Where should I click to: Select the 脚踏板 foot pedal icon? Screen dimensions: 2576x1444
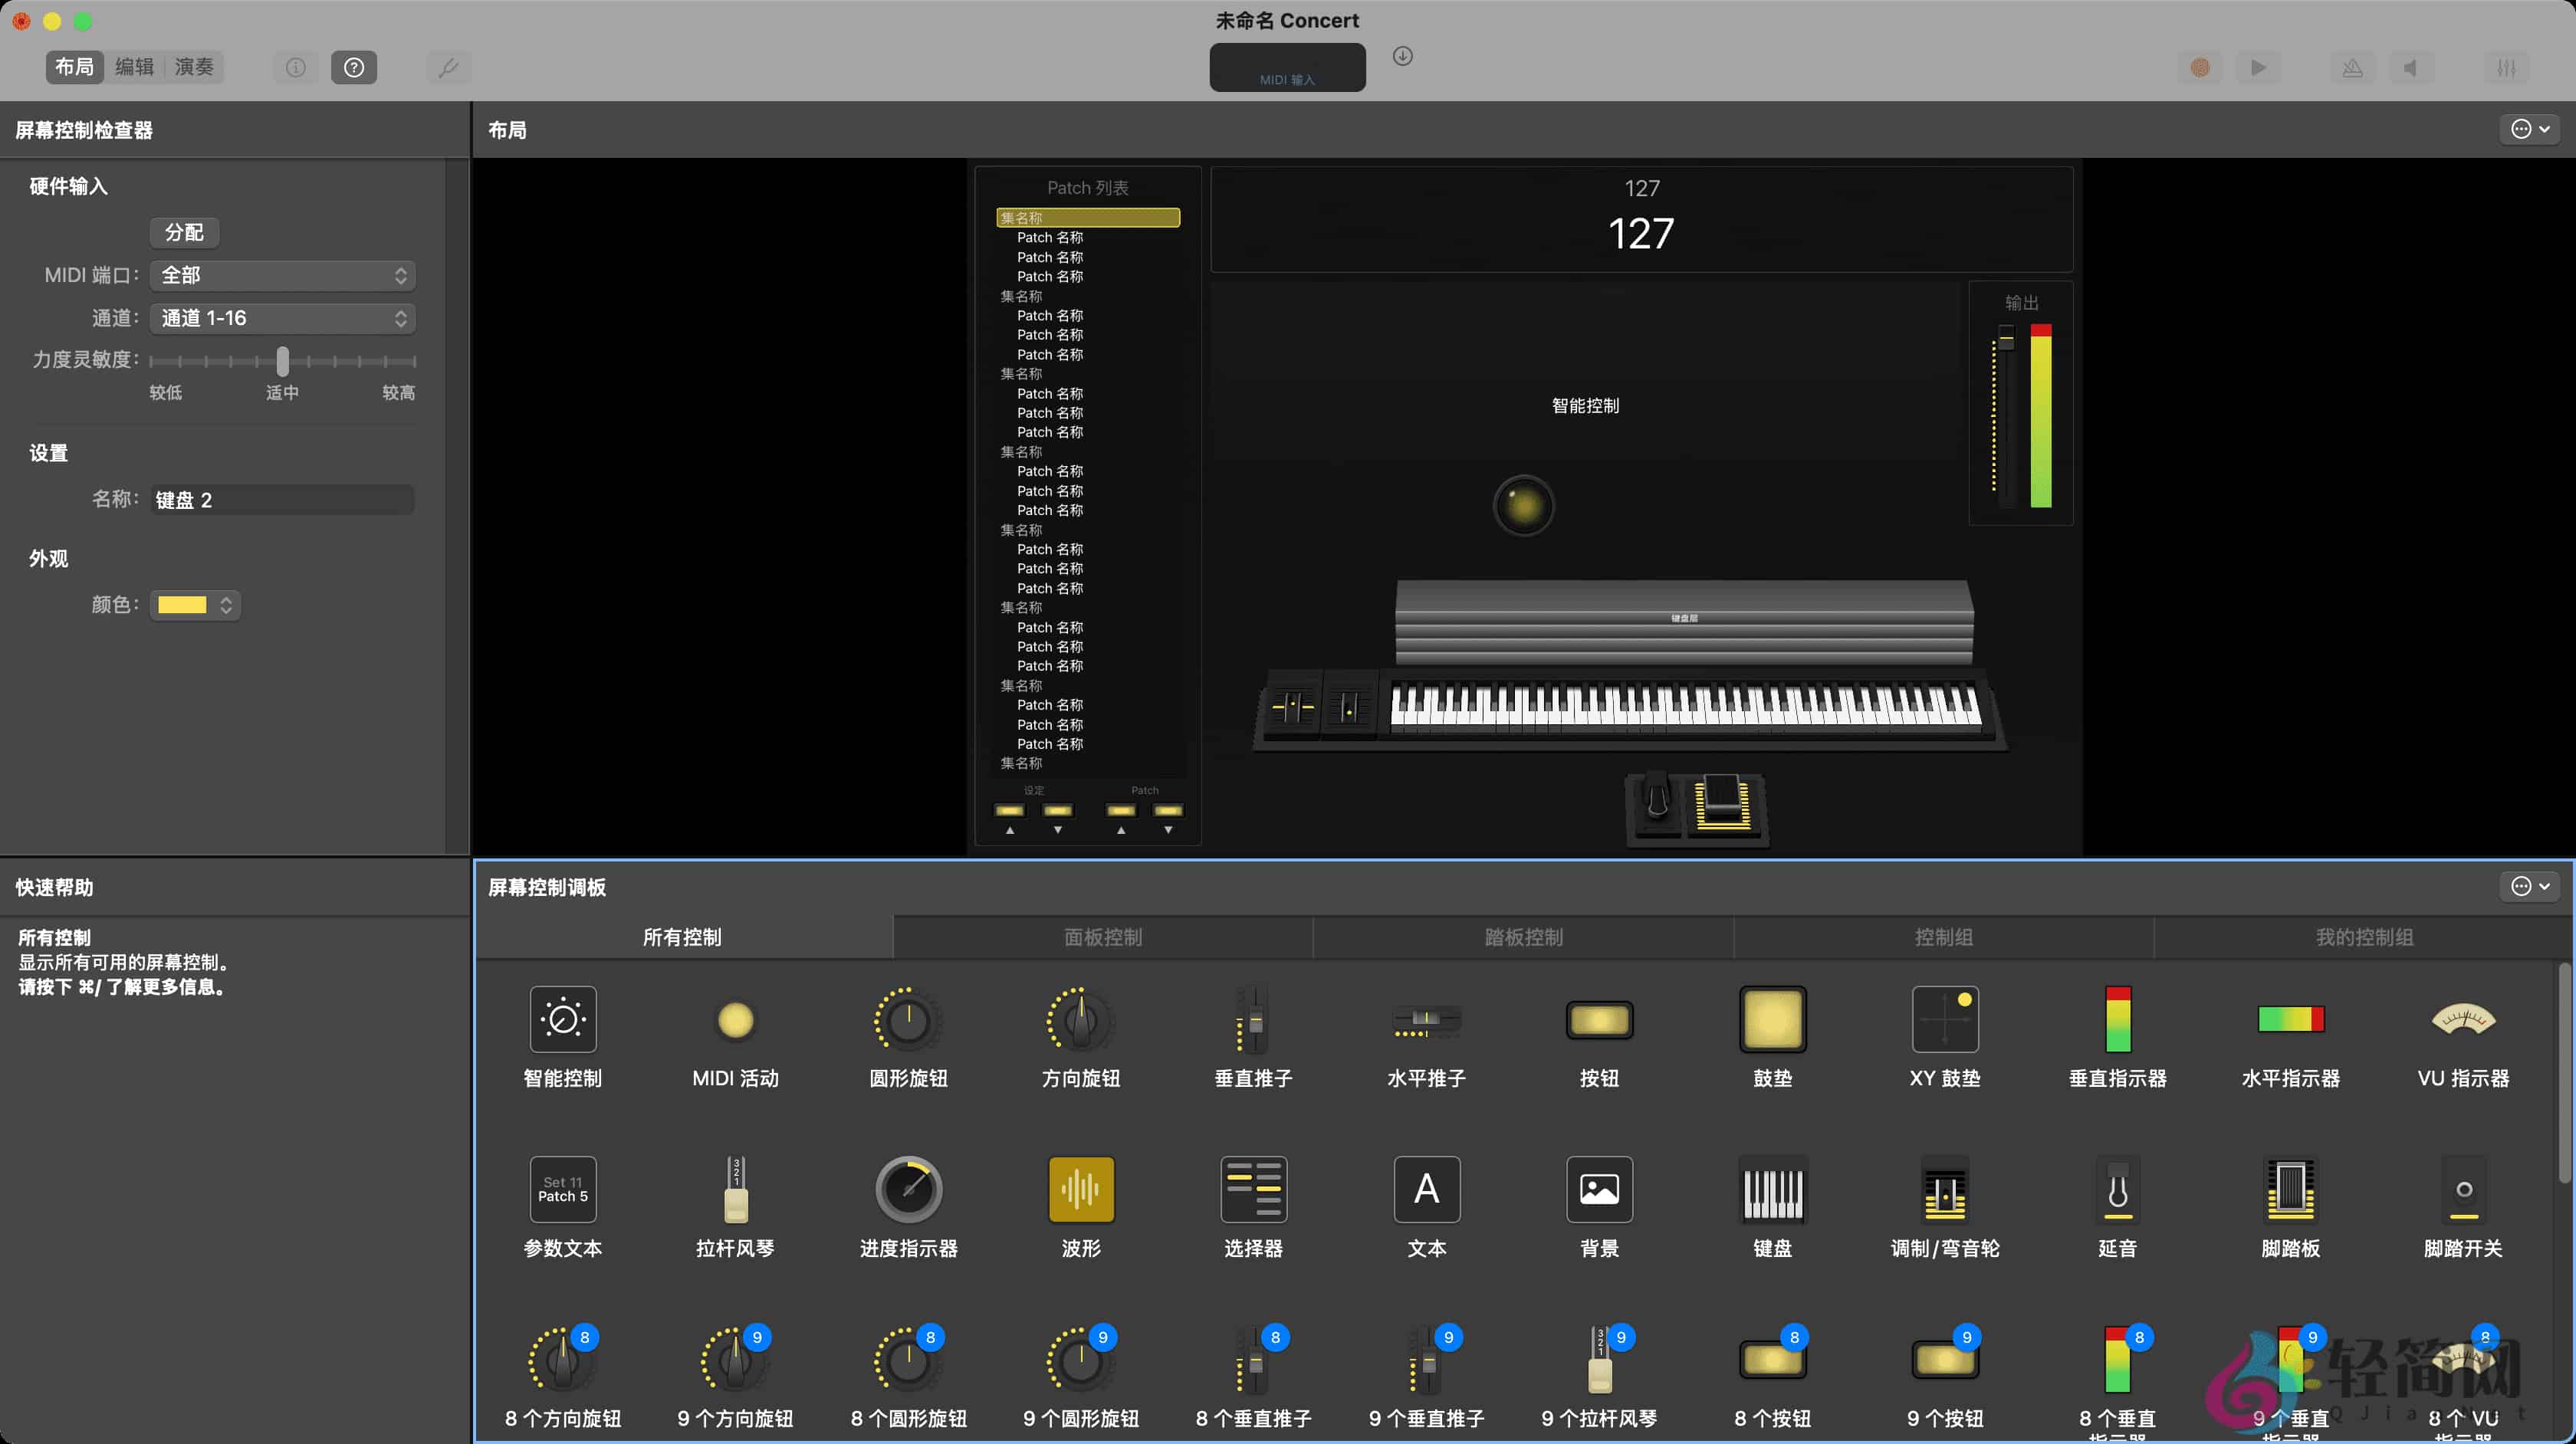click(x=2290, y=1189)
